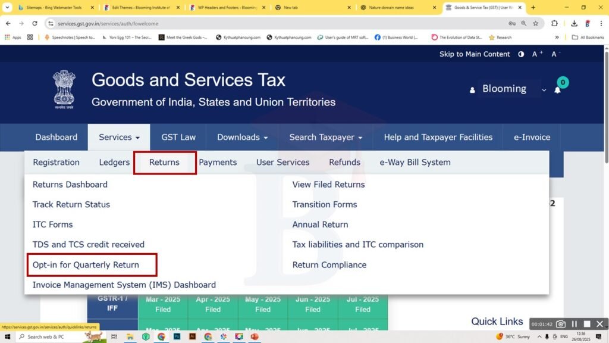
Task: Select the User Services submenu
Action: click(282, 163)
